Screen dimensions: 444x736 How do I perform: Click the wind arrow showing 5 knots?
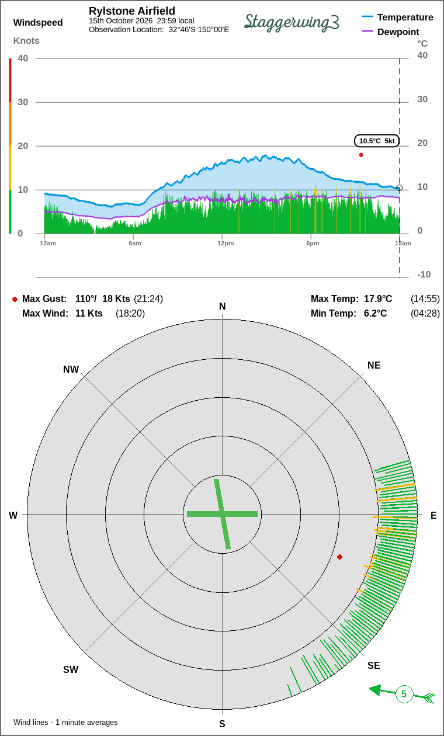pyautogui.click(x=403, y=694)
